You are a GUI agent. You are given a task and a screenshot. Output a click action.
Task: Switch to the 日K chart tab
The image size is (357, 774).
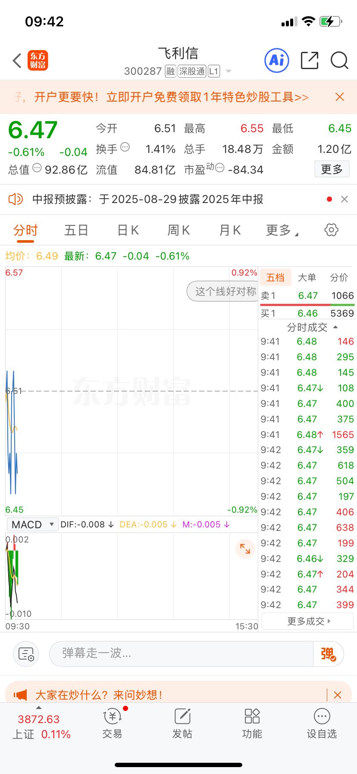click(x=128, y=230)
